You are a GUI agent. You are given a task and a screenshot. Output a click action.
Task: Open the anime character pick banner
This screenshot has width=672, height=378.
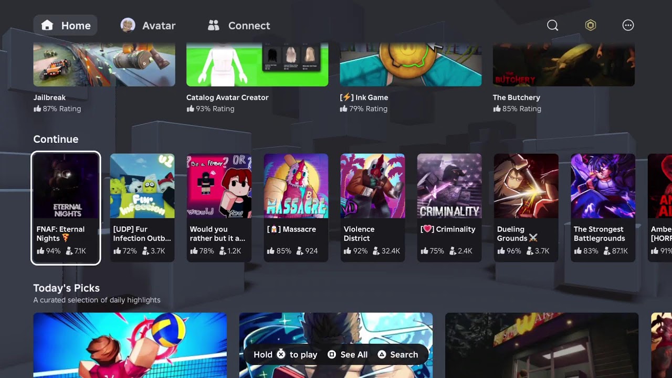(x=336, y=345)
